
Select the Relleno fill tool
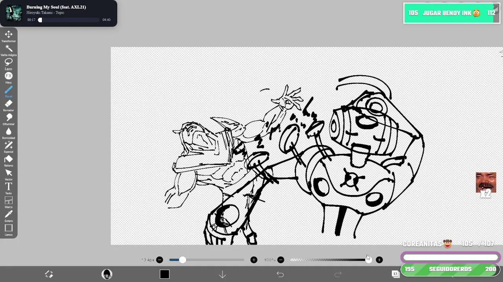(8, 161)
